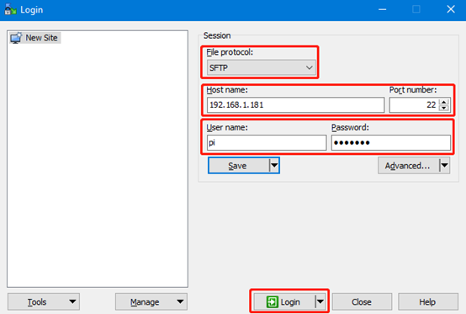Click into the User name field
The image size is (466, 314).
pos(267,143)
